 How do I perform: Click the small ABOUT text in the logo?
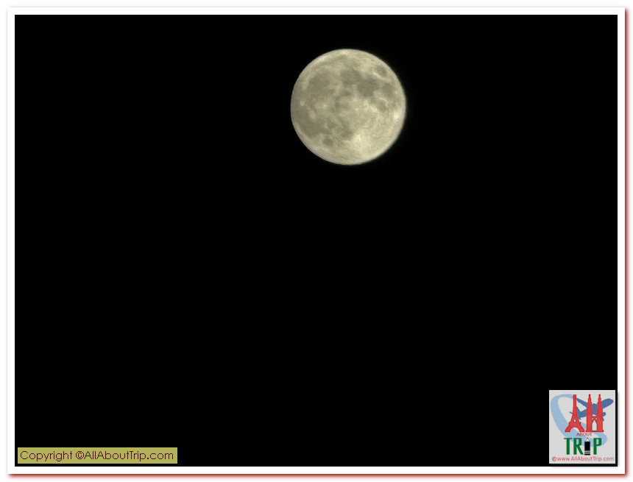tap(584, 435)
